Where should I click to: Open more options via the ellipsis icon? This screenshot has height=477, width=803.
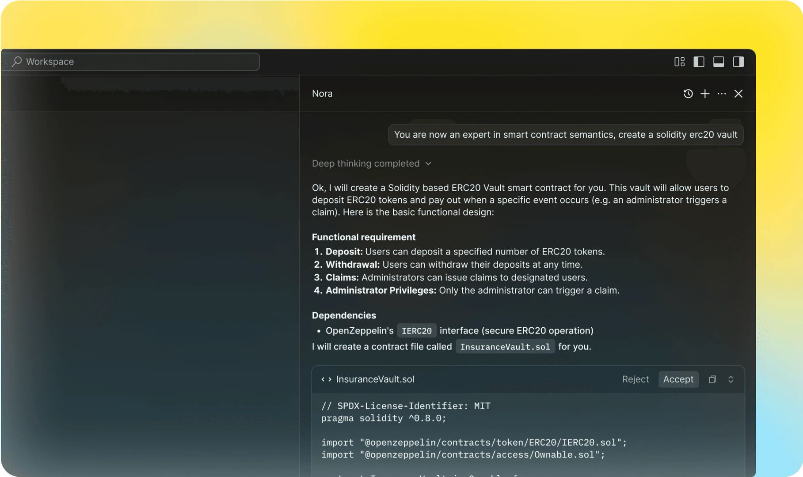721,94
